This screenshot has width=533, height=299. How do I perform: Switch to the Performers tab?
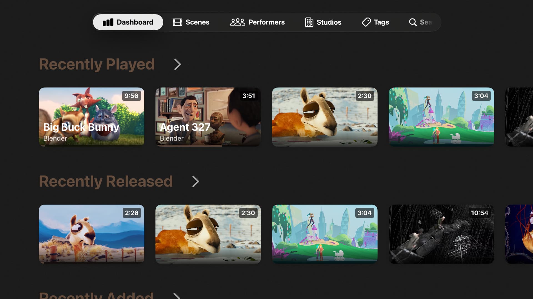pos(266,22)
